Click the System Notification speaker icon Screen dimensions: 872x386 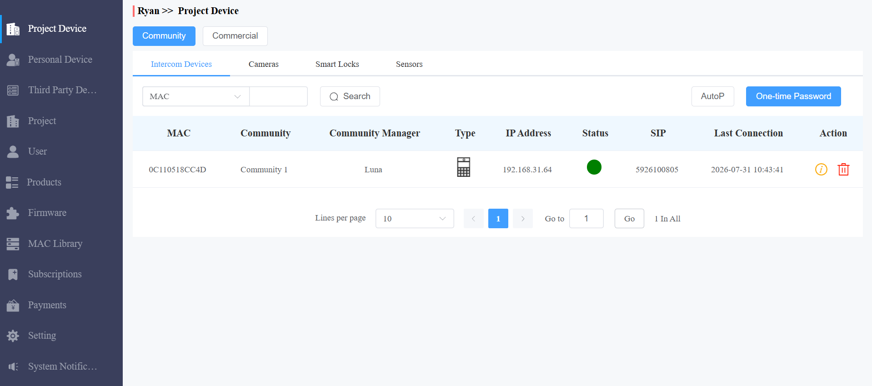pyautogui.click(x=13, y=366)
